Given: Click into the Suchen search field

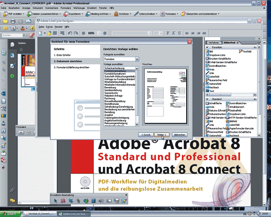Looking at the screenshot, I should (12, 35).
